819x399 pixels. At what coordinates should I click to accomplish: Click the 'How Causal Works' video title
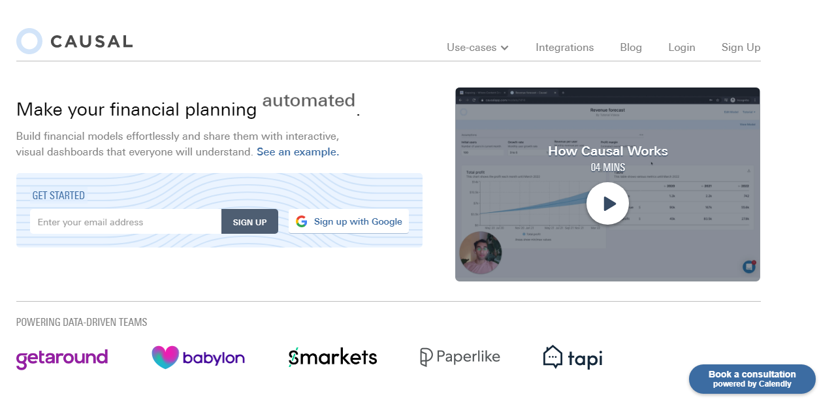pos(607,151)
